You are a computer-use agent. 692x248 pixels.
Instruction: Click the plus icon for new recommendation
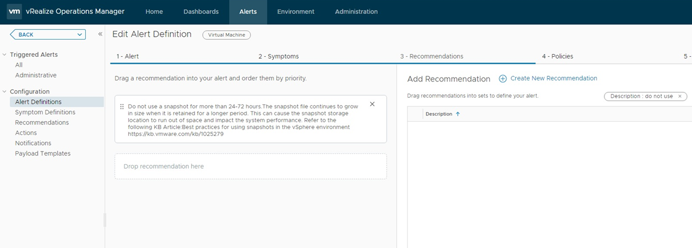[x=503, y=79]
